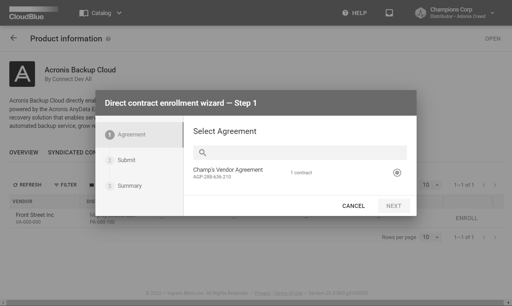Click the columns layout icon
The height and width of the screenshot is (306, 512).
[x=92, y=185]
